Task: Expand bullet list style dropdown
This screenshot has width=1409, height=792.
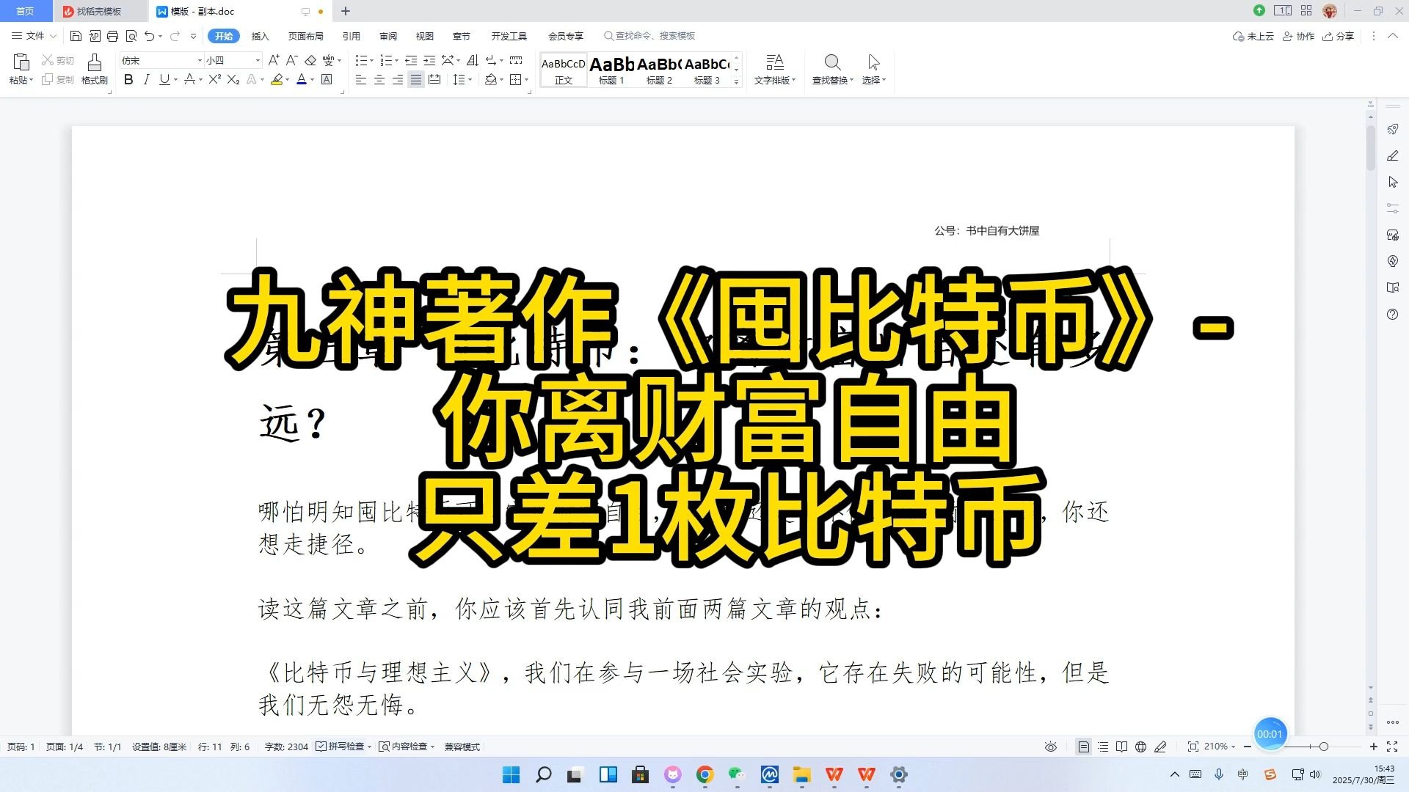Action: pyautogui.click(x=371, y=61)
